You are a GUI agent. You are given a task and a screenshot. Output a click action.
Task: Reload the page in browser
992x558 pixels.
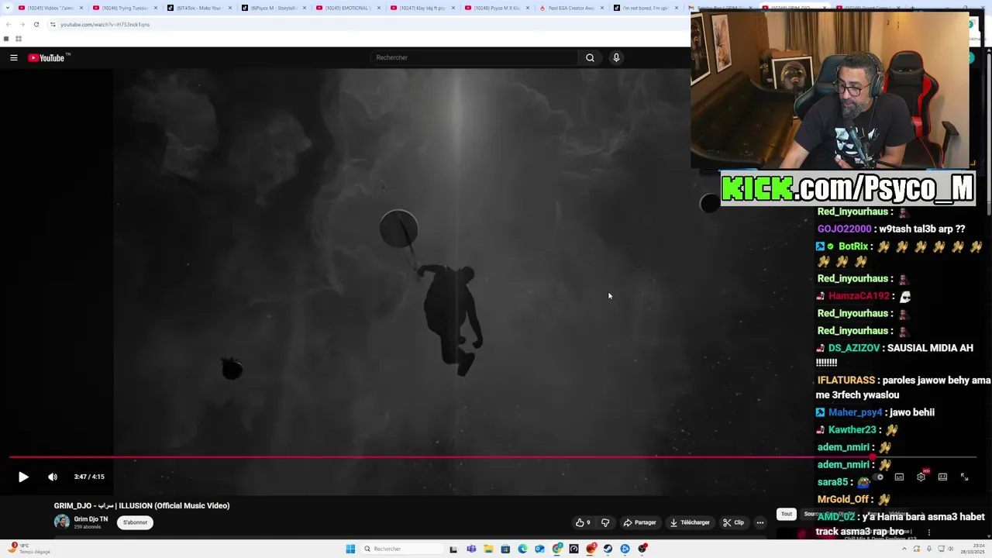pos(36,24)
